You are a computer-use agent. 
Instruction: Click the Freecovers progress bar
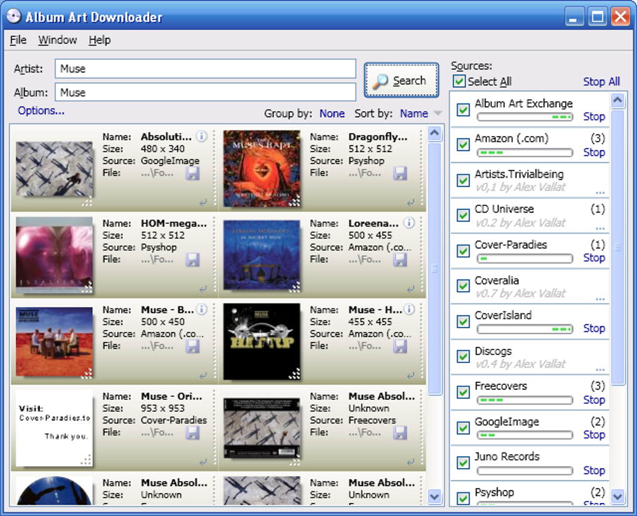coord(525,400)
